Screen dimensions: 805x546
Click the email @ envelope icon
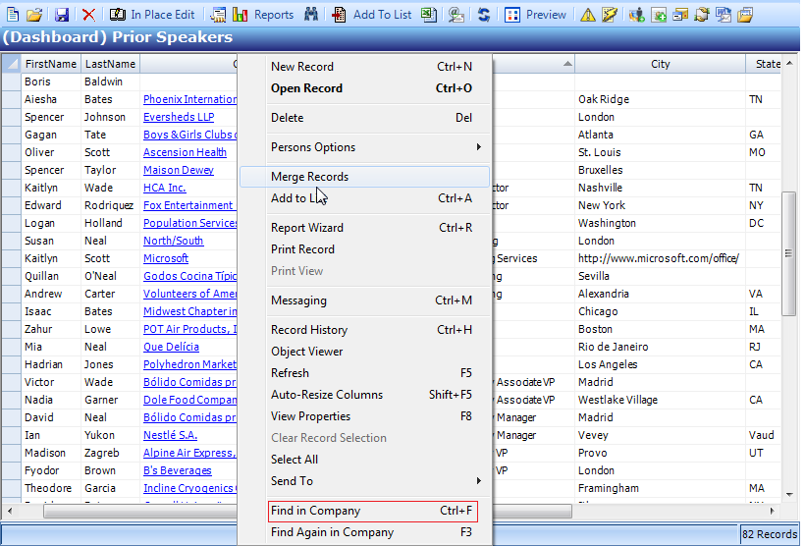point(456,15)
